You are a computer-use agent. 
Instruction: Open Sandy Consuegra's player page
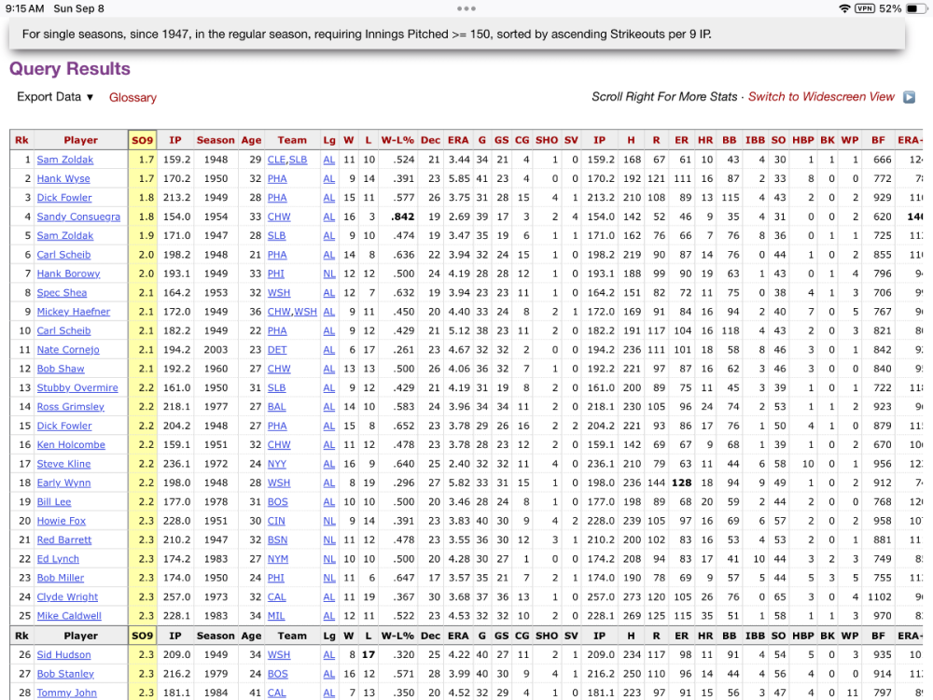click(78, 217)
